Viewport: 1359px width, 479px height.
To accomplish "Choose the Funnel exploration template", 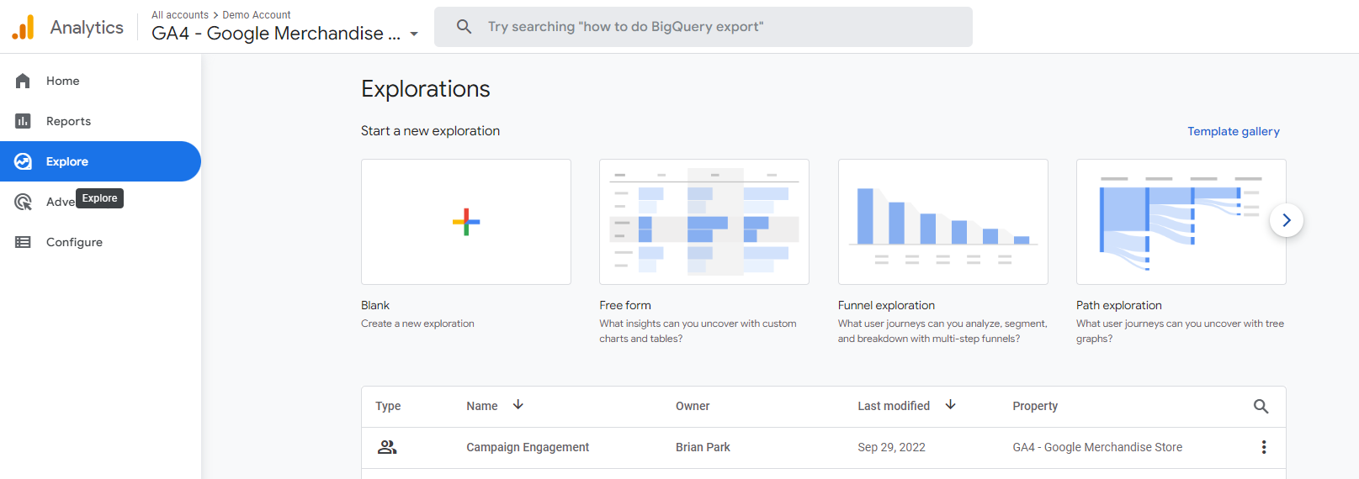I will point(942,222).
